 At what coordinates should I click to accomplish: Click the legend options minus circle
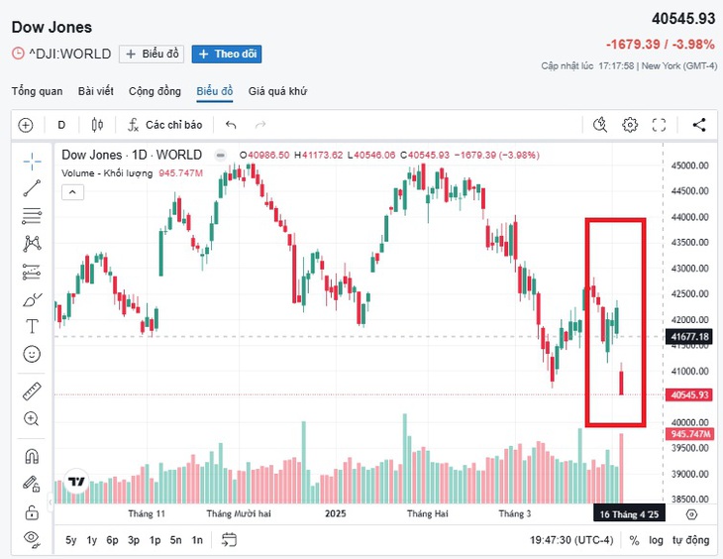tap(221, 155)
